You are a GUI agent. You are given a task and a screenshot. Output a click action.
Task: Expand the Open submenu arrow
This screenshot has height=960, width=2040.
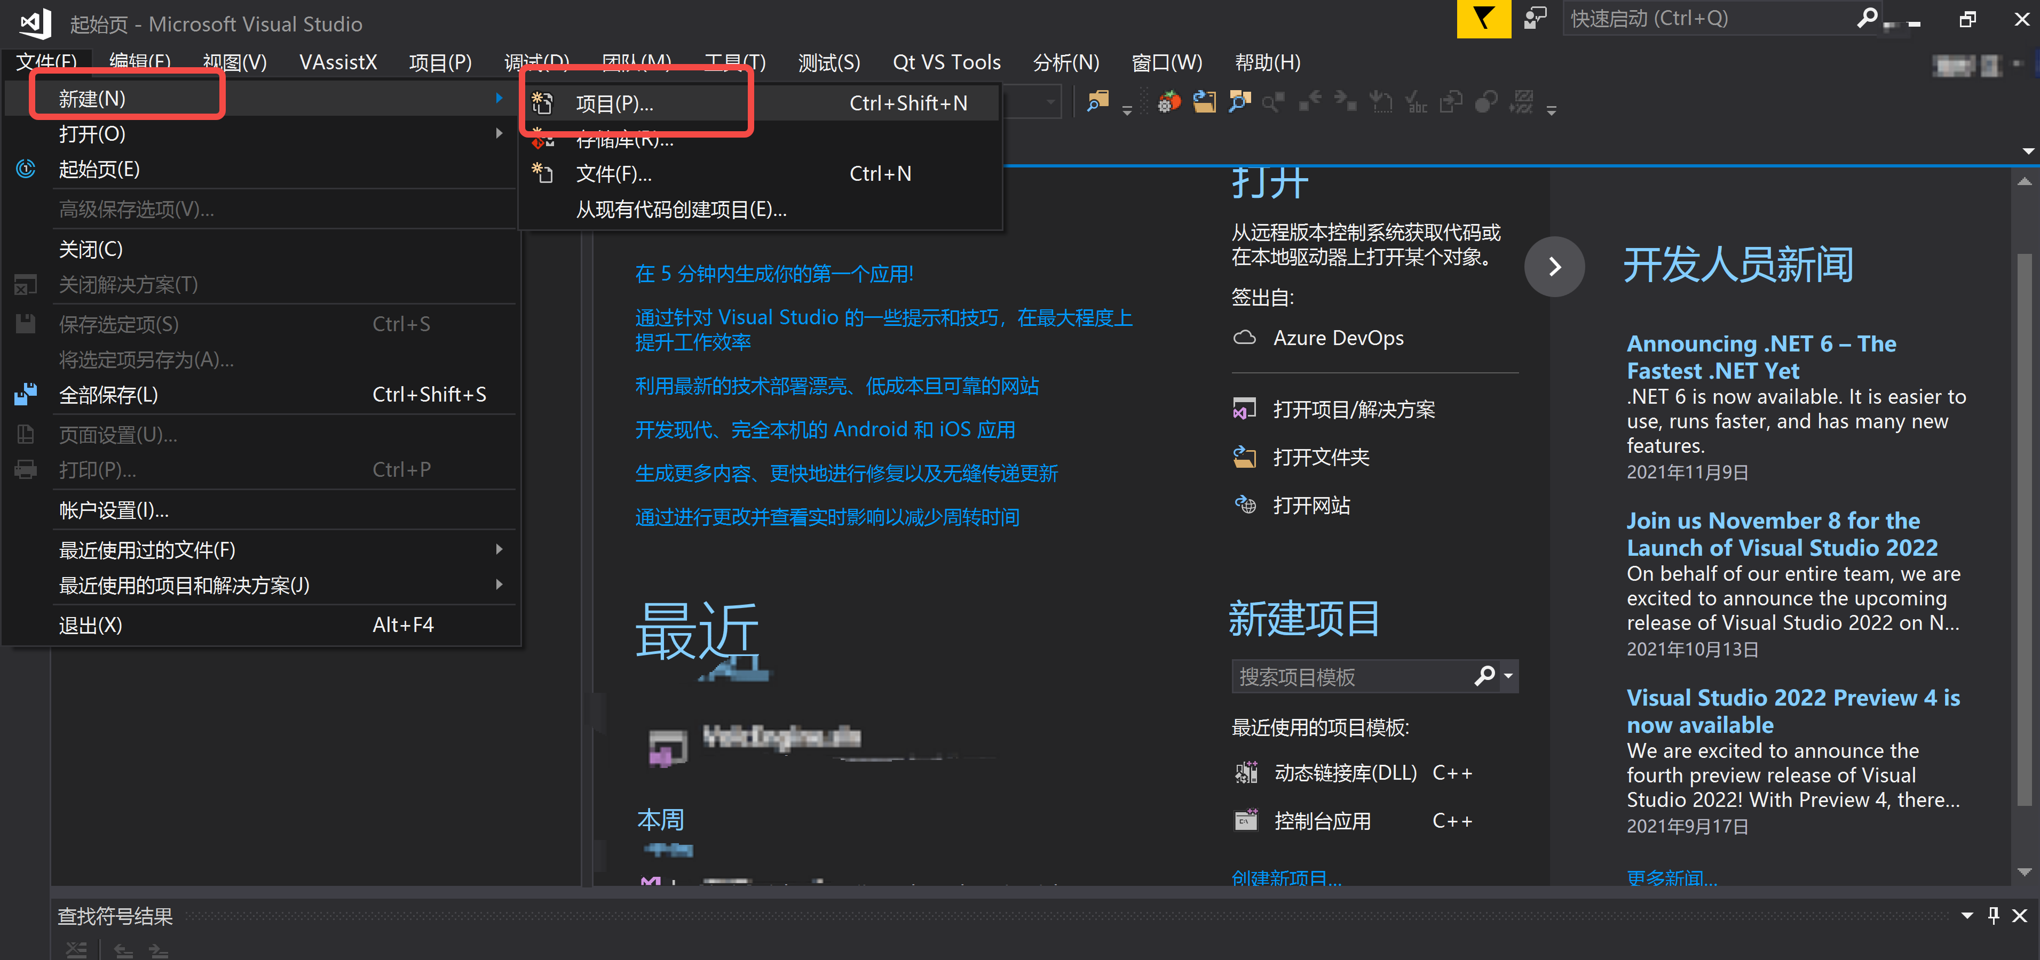(x=499, y=133)
